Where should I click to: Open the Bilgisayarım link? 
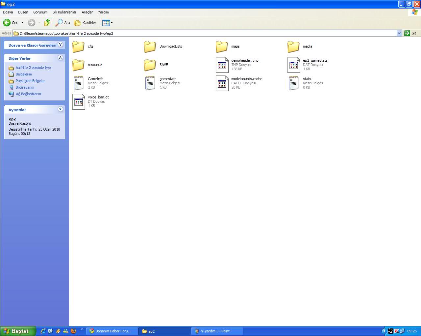pyautogui.click(x=25, y=87)
